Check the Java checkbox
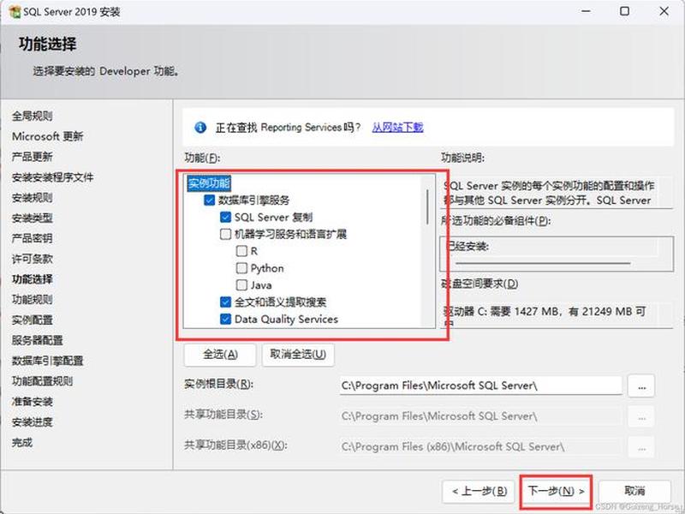This screenshot has height=514, width=685. coord(241,285)
